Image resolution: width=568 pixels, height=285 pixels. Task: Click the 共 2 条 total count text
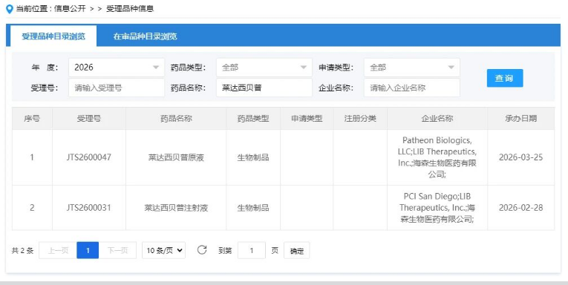[22, 251]
